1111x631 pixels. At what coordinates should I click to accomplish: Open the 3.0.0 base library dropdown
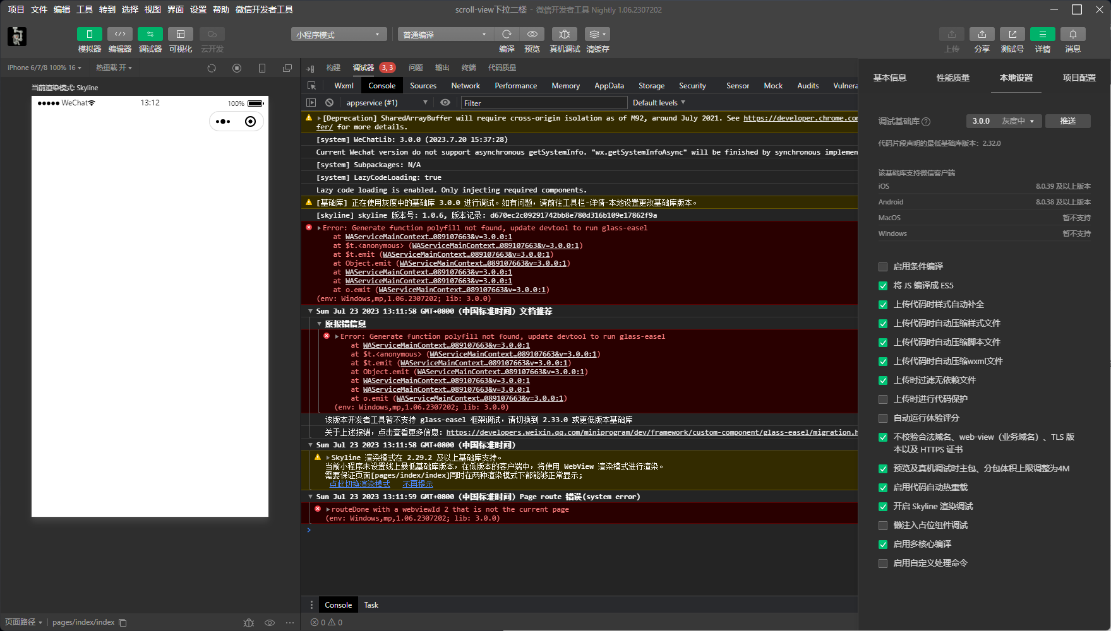click(x=1004, y=121)
